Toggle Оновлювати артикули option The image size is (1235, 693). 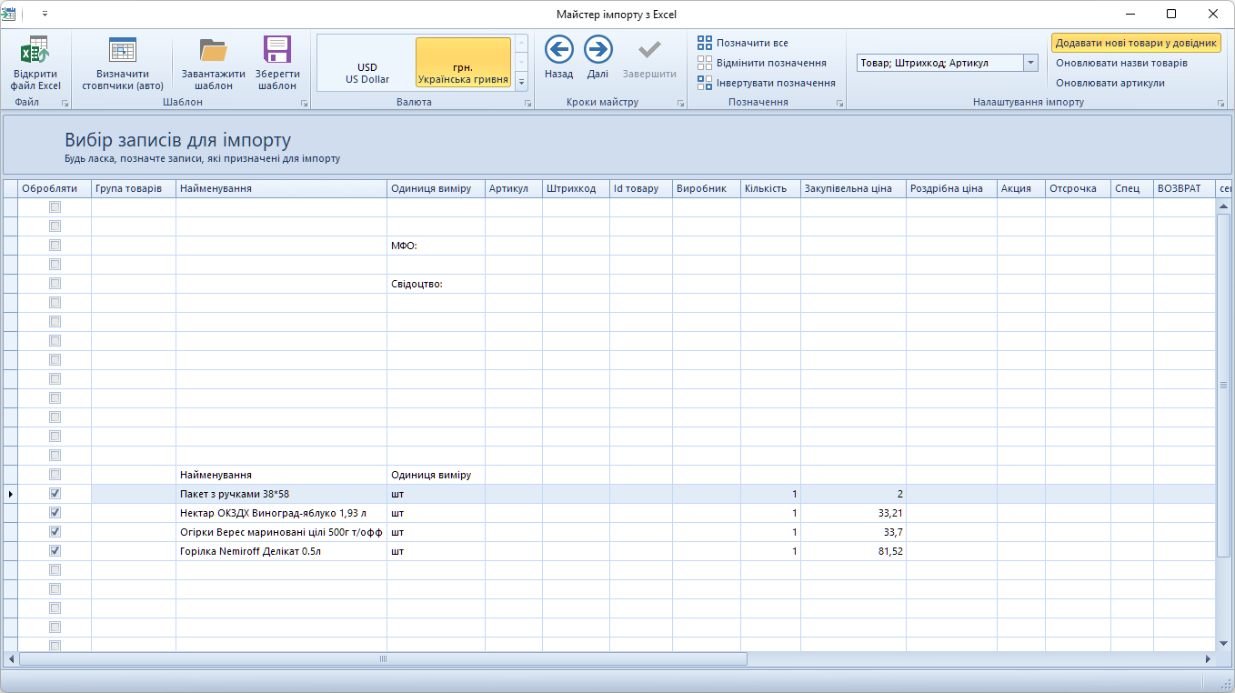[x=1109, y=83]
